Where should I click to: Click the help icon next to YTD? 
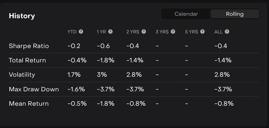click(81, 32)
